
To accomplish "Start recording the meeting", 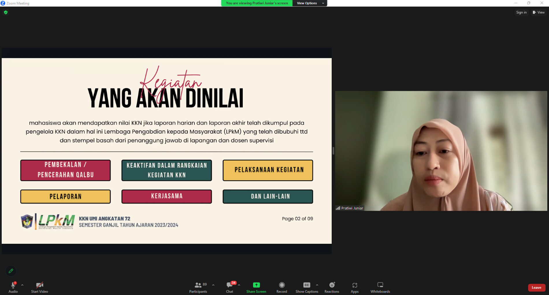I will point(281,286).
